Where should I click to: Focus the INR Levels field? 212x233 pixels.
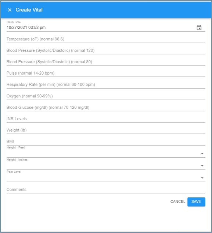pos(106,119)
